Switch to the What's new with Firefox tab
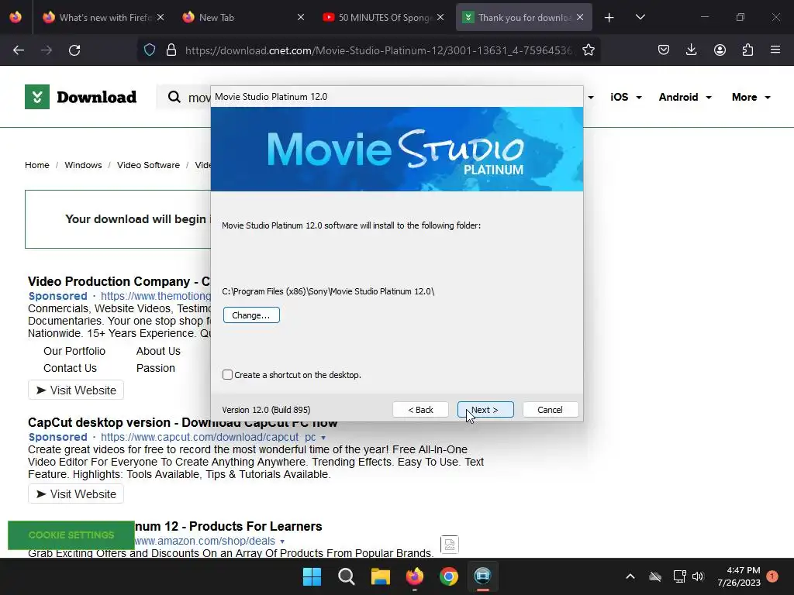The height and width of the screenshot is (595, 794). (105, 17)
